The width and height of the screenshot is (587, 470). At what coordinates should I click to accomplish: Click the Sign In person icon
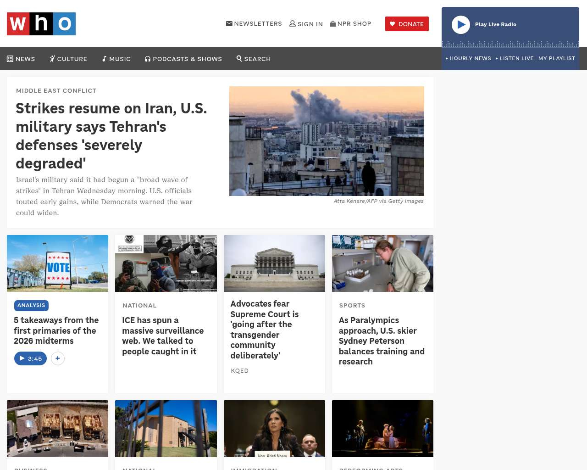[293, 23]
